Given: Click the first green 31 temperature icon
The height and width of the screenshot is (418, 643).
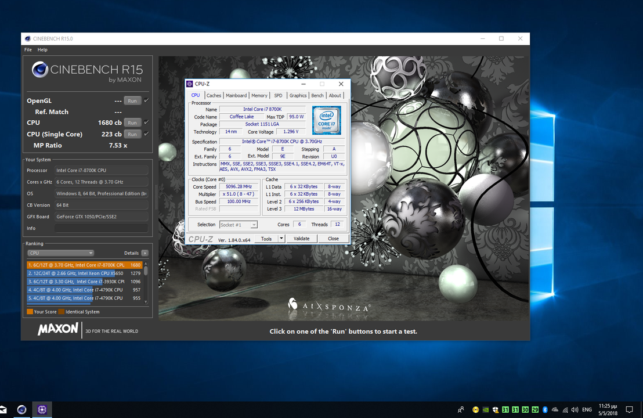Looking at the screenshot, I should (505, 409).
